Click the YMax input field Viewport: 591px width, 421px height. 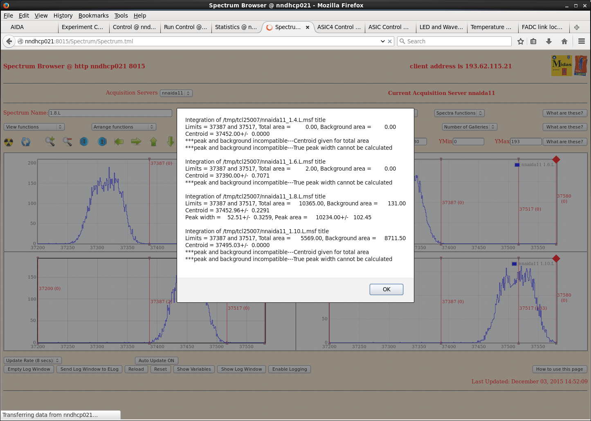click(526, 142)
